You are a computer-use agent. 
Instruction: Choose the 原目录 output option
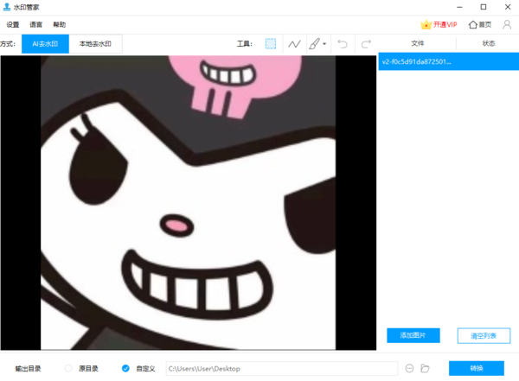[82, 368]
